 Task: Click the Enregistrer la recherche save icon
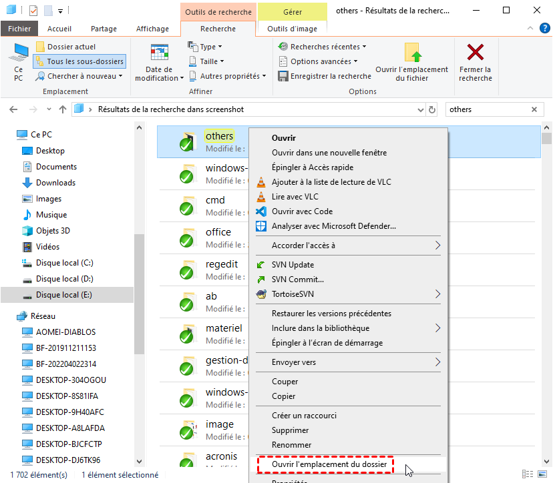283,76
